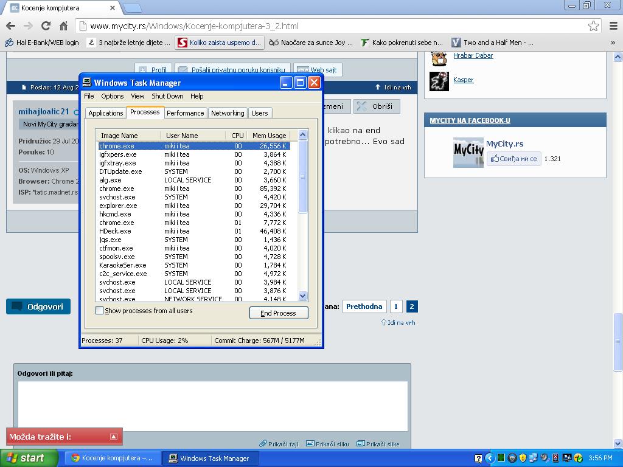Select the igfxpers.exe process row
The image size is (623, 467).
point(194,154)
